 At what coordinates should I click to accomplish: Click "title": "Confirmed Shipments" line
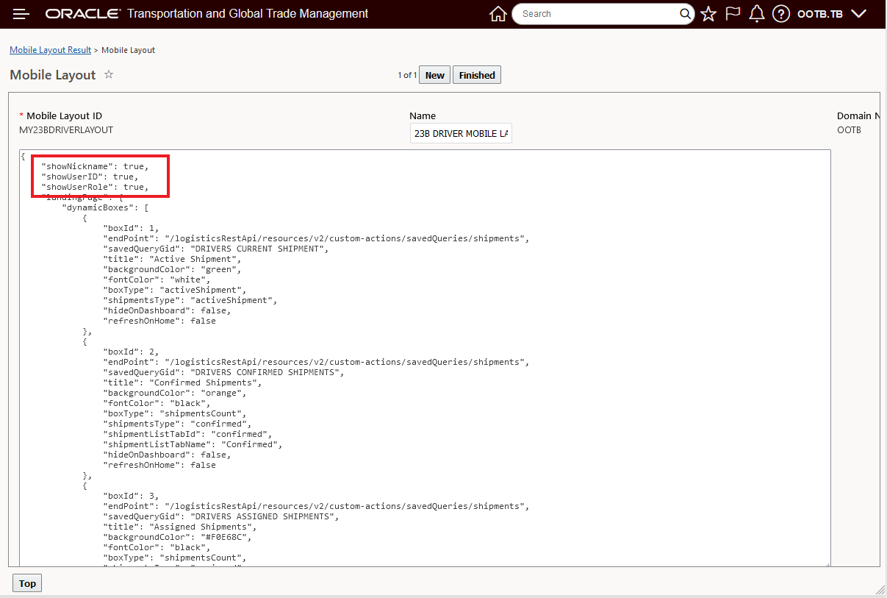(182, 382)
